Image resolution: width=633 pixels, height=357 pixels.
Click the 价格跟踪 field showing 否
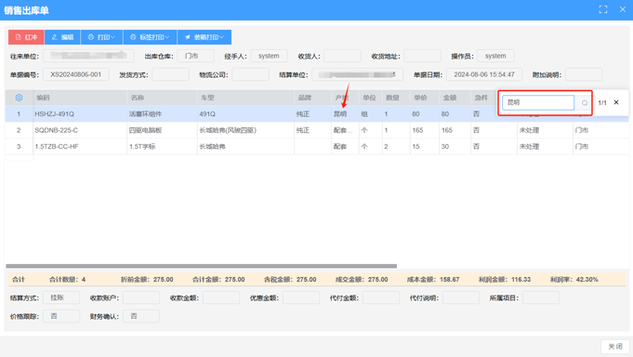click(x=61, y=316)
